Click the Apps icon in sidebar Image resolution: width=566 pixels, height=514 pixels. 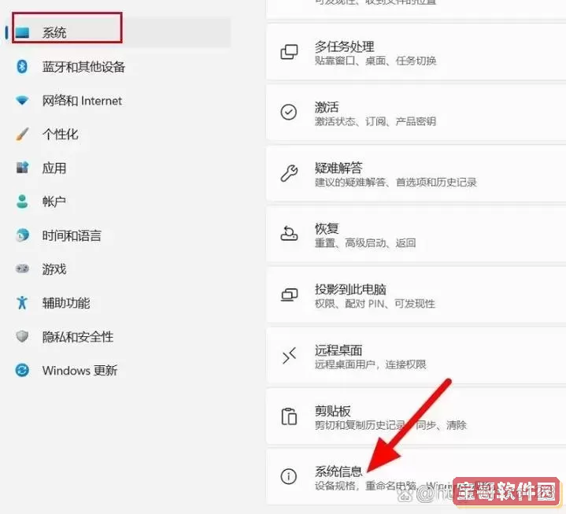point(22,168)
